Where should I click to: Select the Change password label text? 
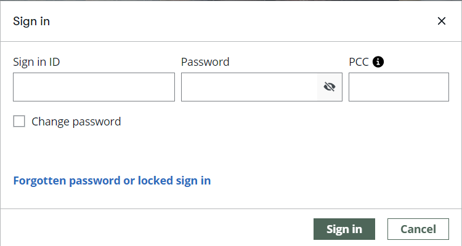[76, 121]
